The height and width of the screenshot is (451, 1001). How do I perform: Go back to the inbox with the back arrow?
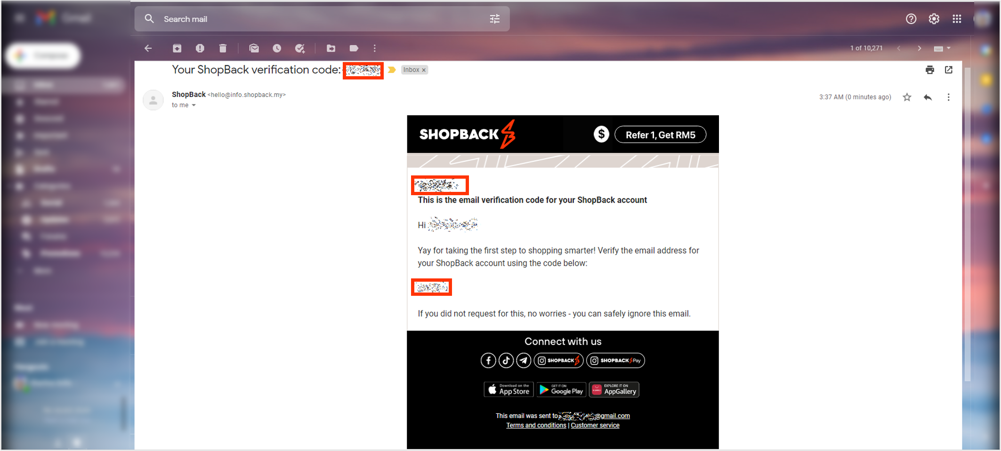(x=148, y=48)
